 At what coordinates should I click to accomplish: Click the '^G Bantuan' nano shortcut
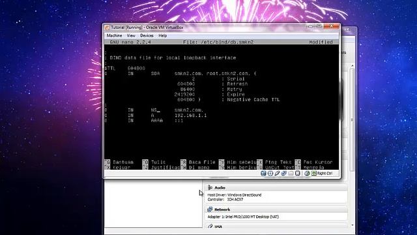click(x=119, y=162)
